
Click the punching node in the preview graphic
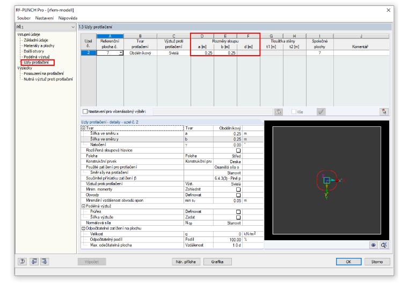pyautogui.click(x=326, y=180)
